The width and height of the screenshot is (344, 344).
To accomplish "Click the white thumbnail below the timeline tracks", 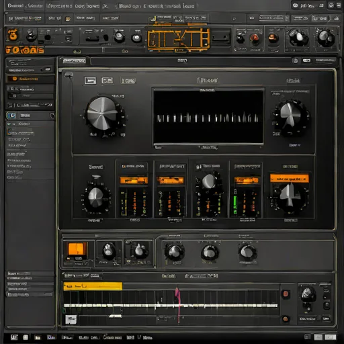I will coord(71,319).
